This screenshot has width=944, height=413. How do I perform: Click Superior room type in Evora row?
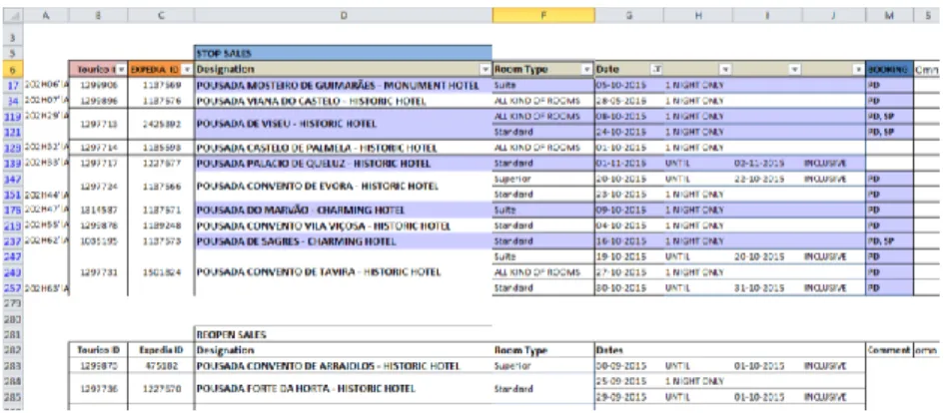tap(543, 179)
